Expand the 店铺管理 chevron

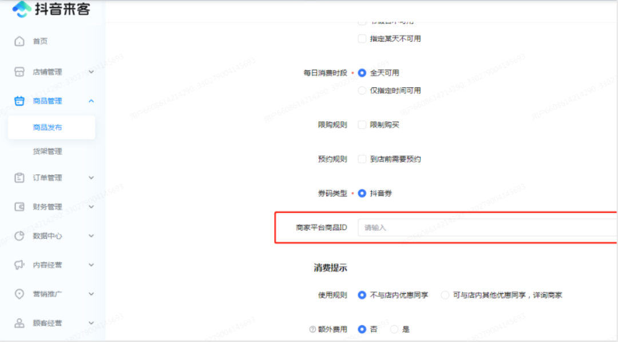[91, 71]
